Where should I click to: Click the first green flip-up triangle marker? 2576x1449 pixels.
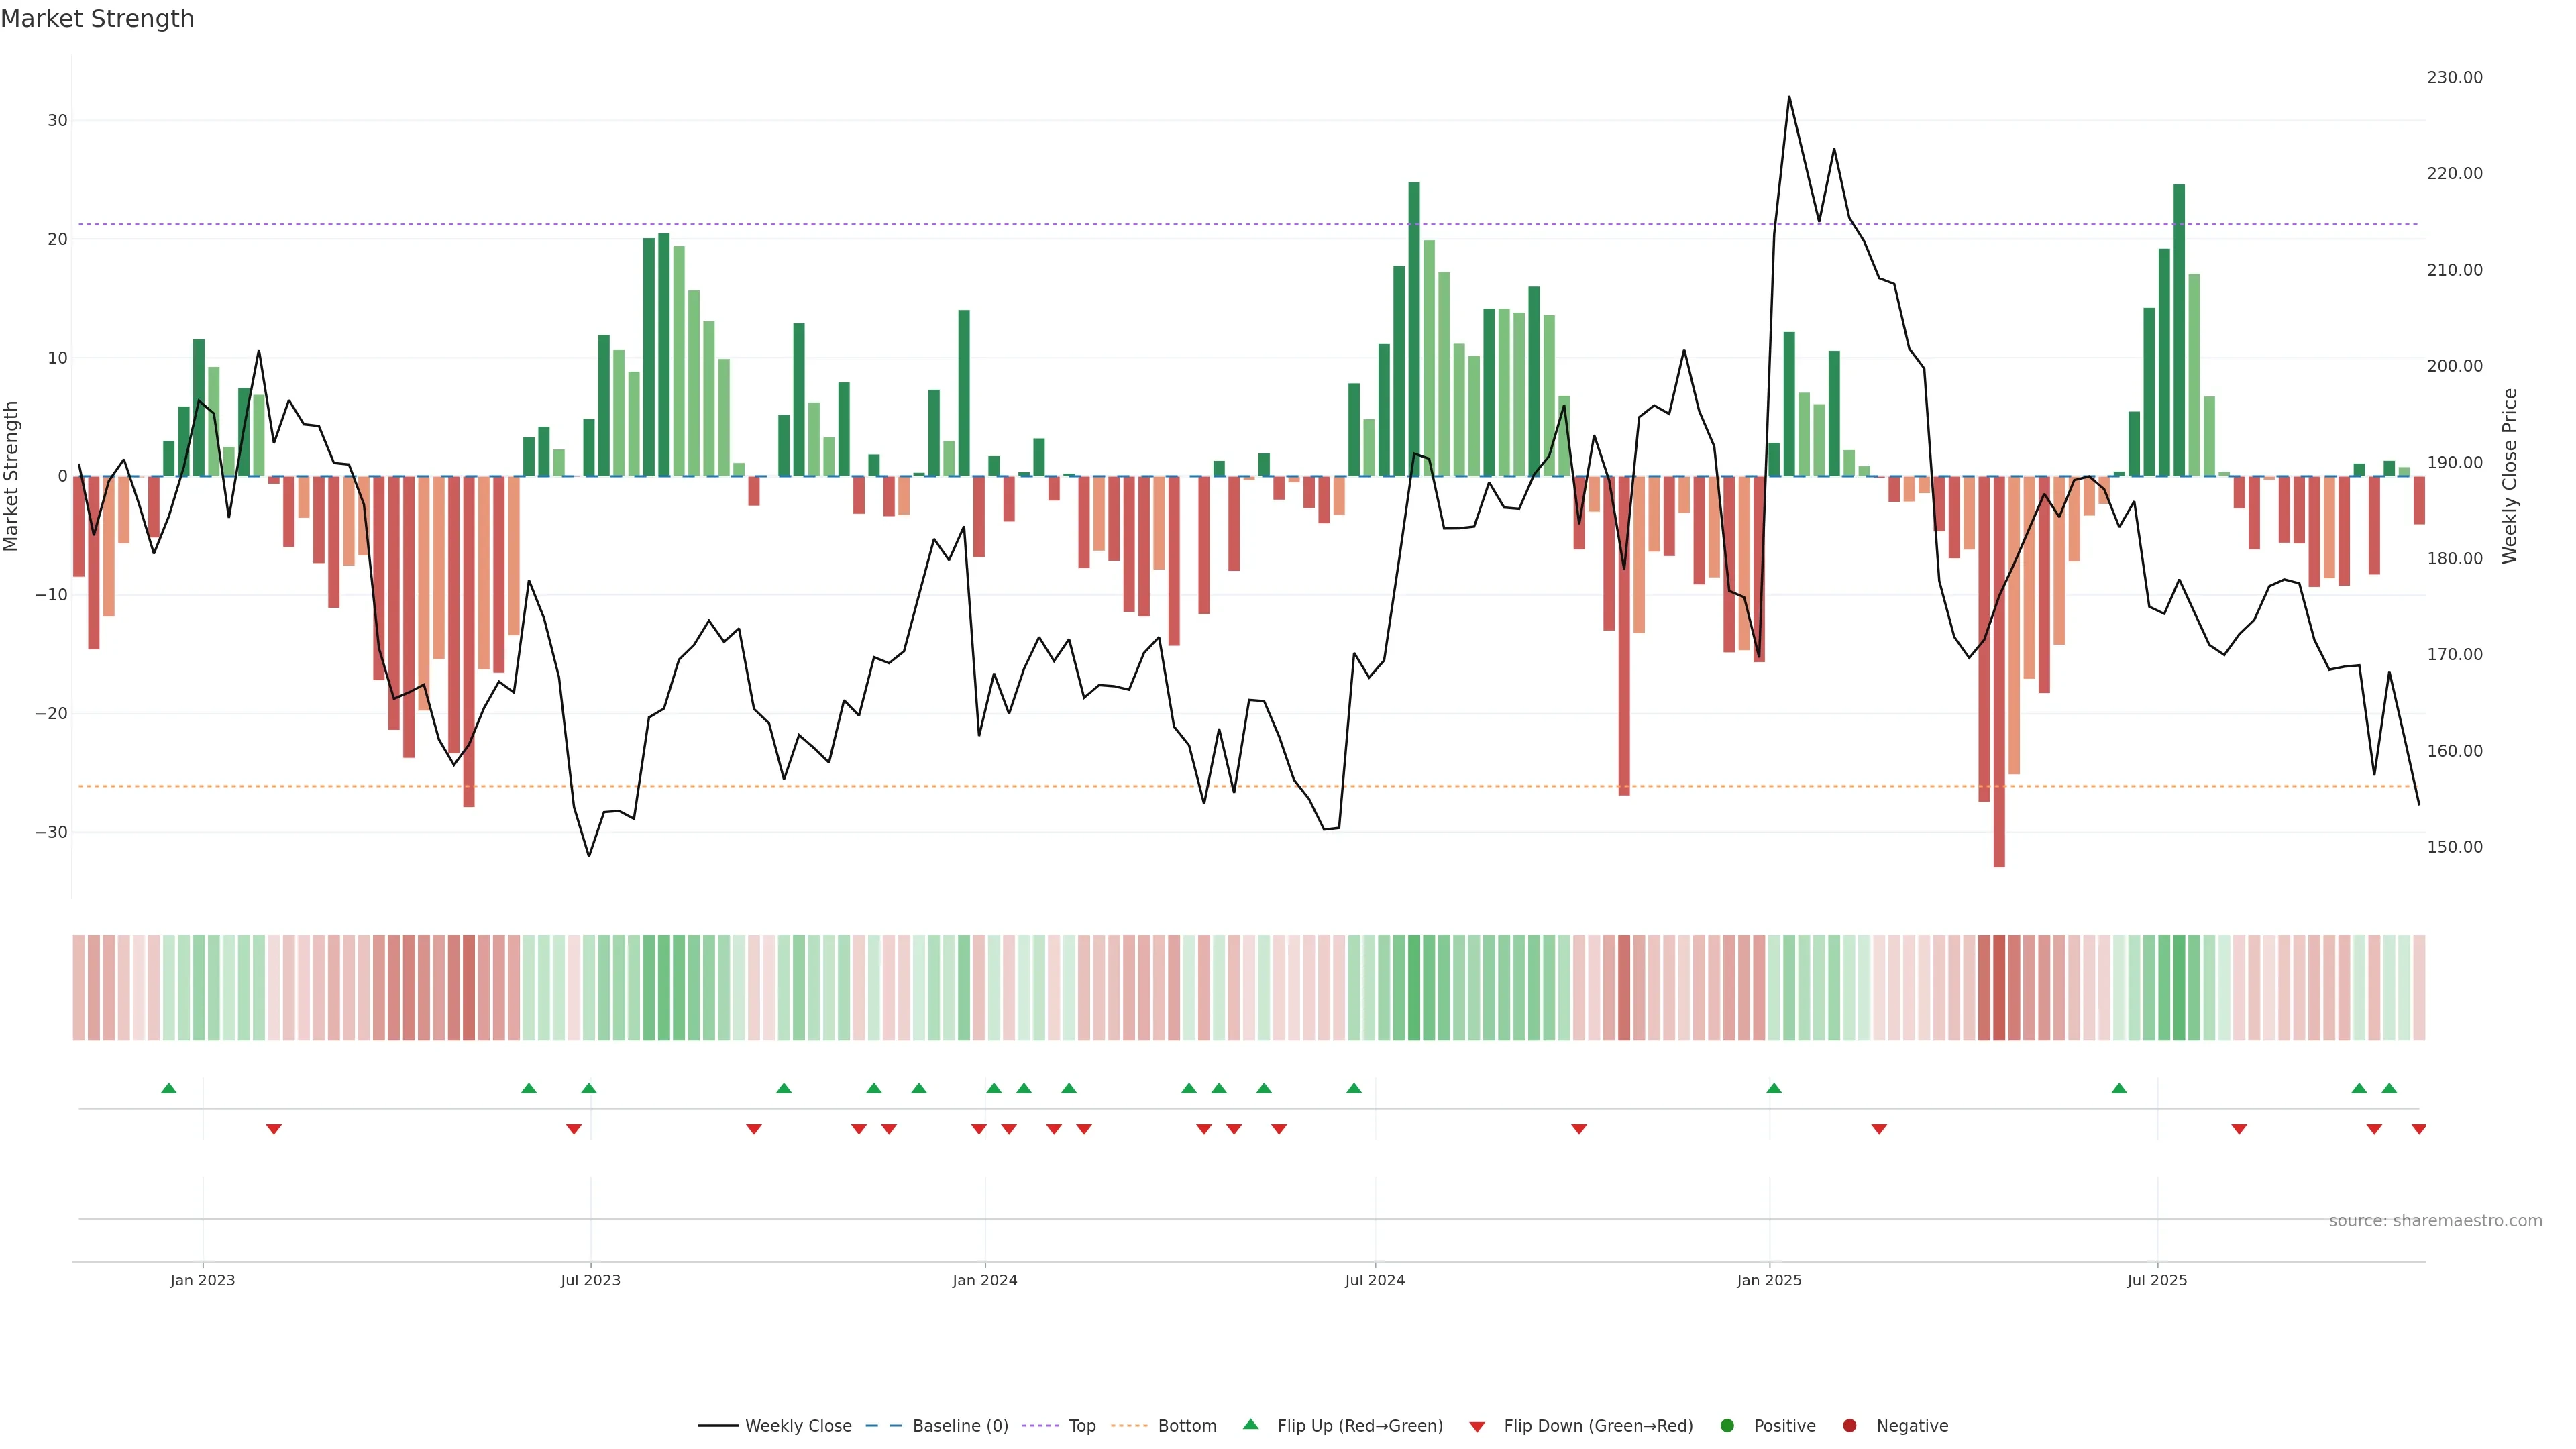(x=169, y=1088)
